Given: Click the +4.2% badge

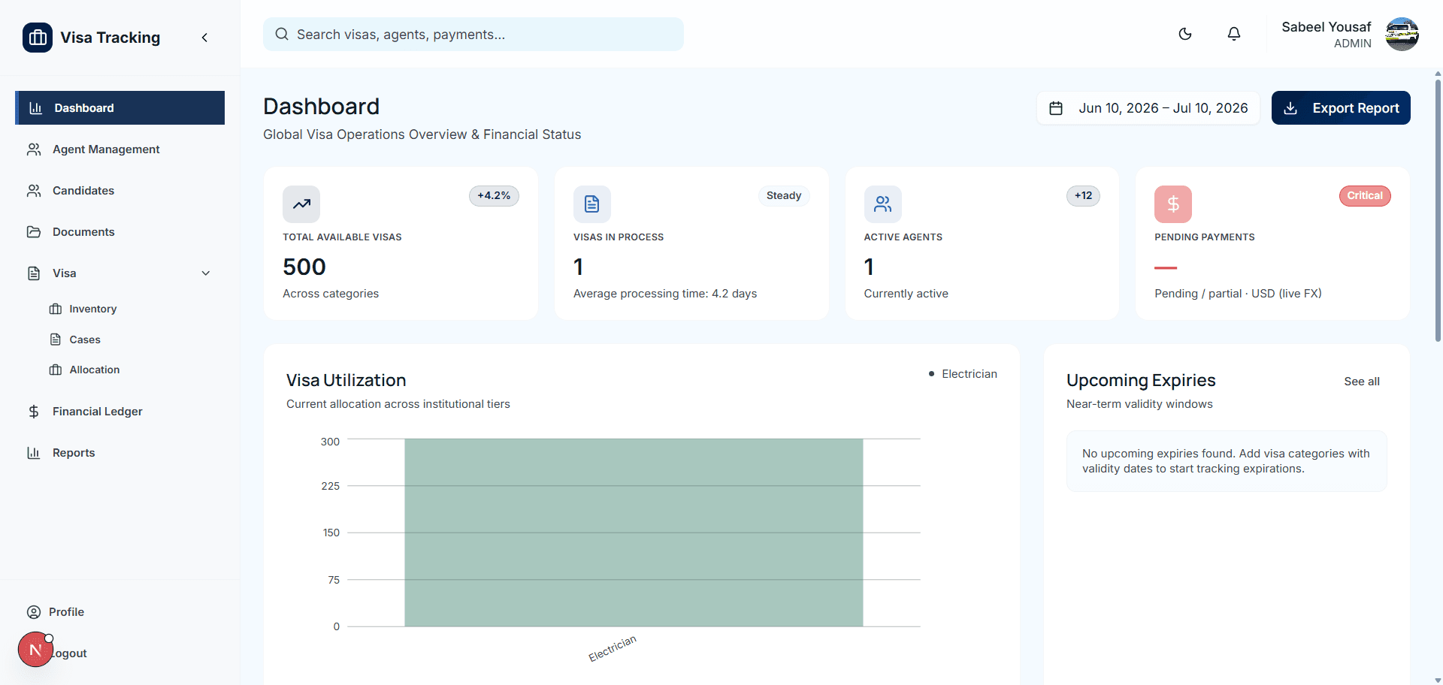Looking at the screenshot, I should point(494,195).
